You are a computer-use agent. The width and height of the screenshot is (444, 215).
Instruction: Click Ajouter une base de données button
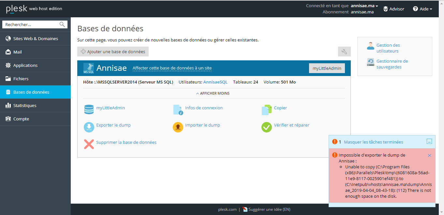coord(113,52)
